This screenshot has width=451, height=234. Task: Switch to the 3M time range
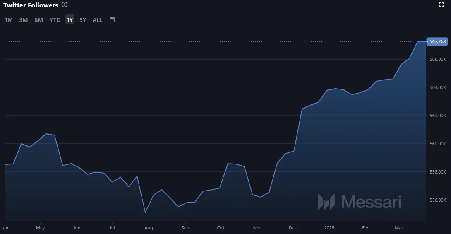coord(24,20)
